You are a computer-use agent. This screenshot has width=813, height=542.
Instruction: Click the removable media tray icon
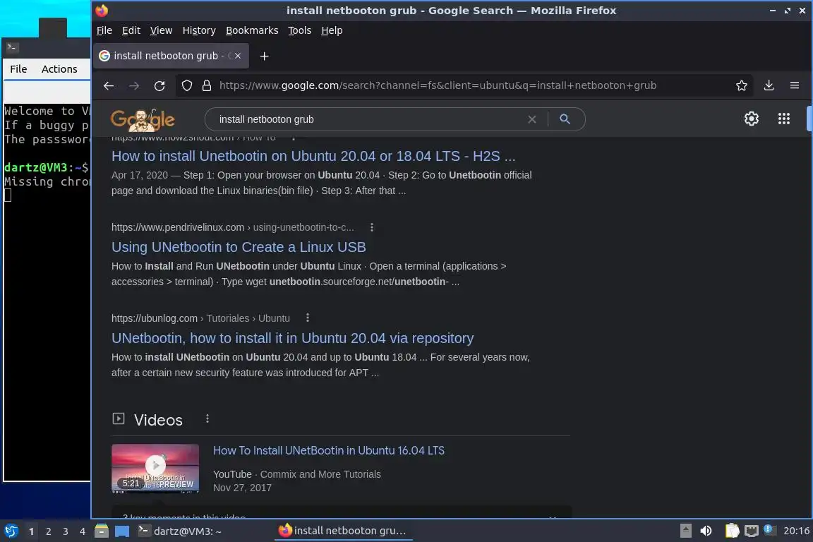click(x=685, y=531)
